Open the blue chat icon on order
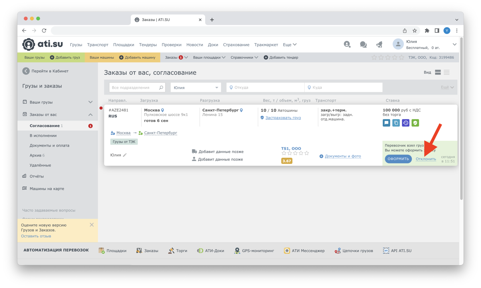Image resolution: width=481 pixels, height=288 pixels. pos(386,123)
